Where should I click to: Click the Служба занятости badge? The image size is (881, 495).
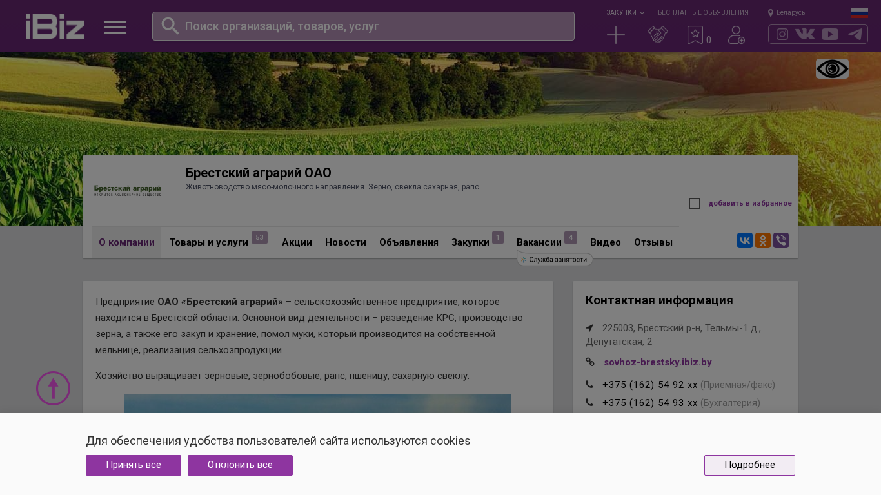coord(555,260)
